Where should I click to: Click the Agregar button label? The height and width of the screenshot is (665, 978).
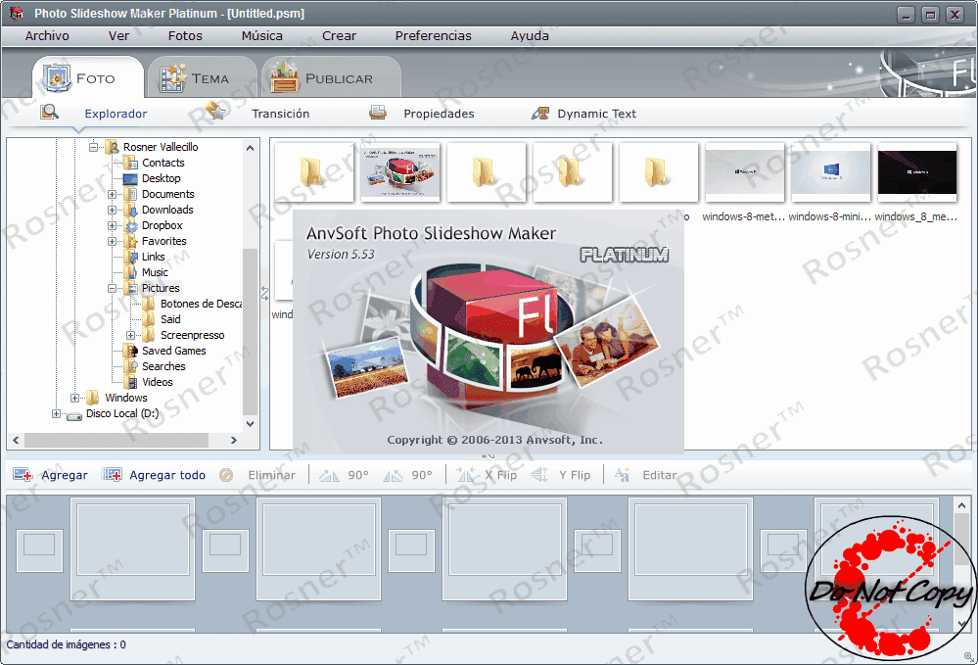coord(65,475)
